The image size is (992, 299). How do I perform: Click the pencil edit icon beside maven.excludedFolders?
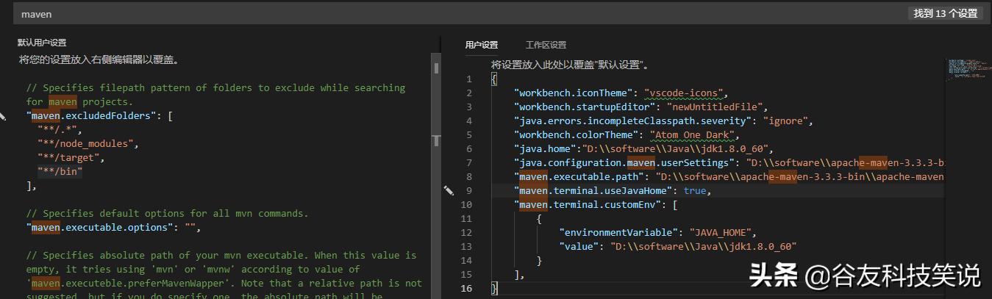pyautogui.click(x=2, y=116)
